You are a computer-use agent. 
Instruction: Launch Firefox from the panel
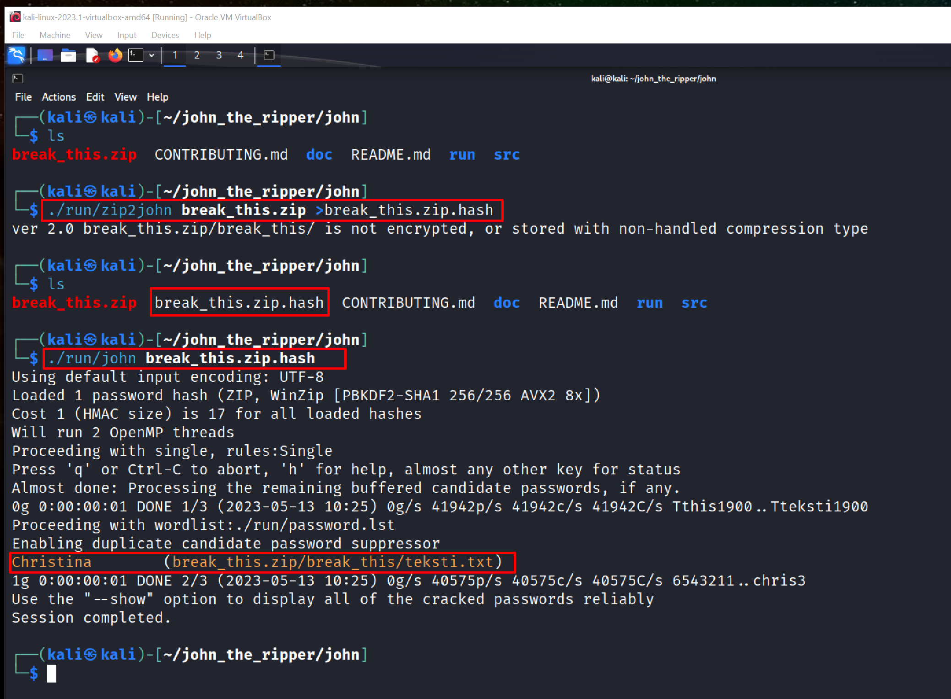pos(114,55)
